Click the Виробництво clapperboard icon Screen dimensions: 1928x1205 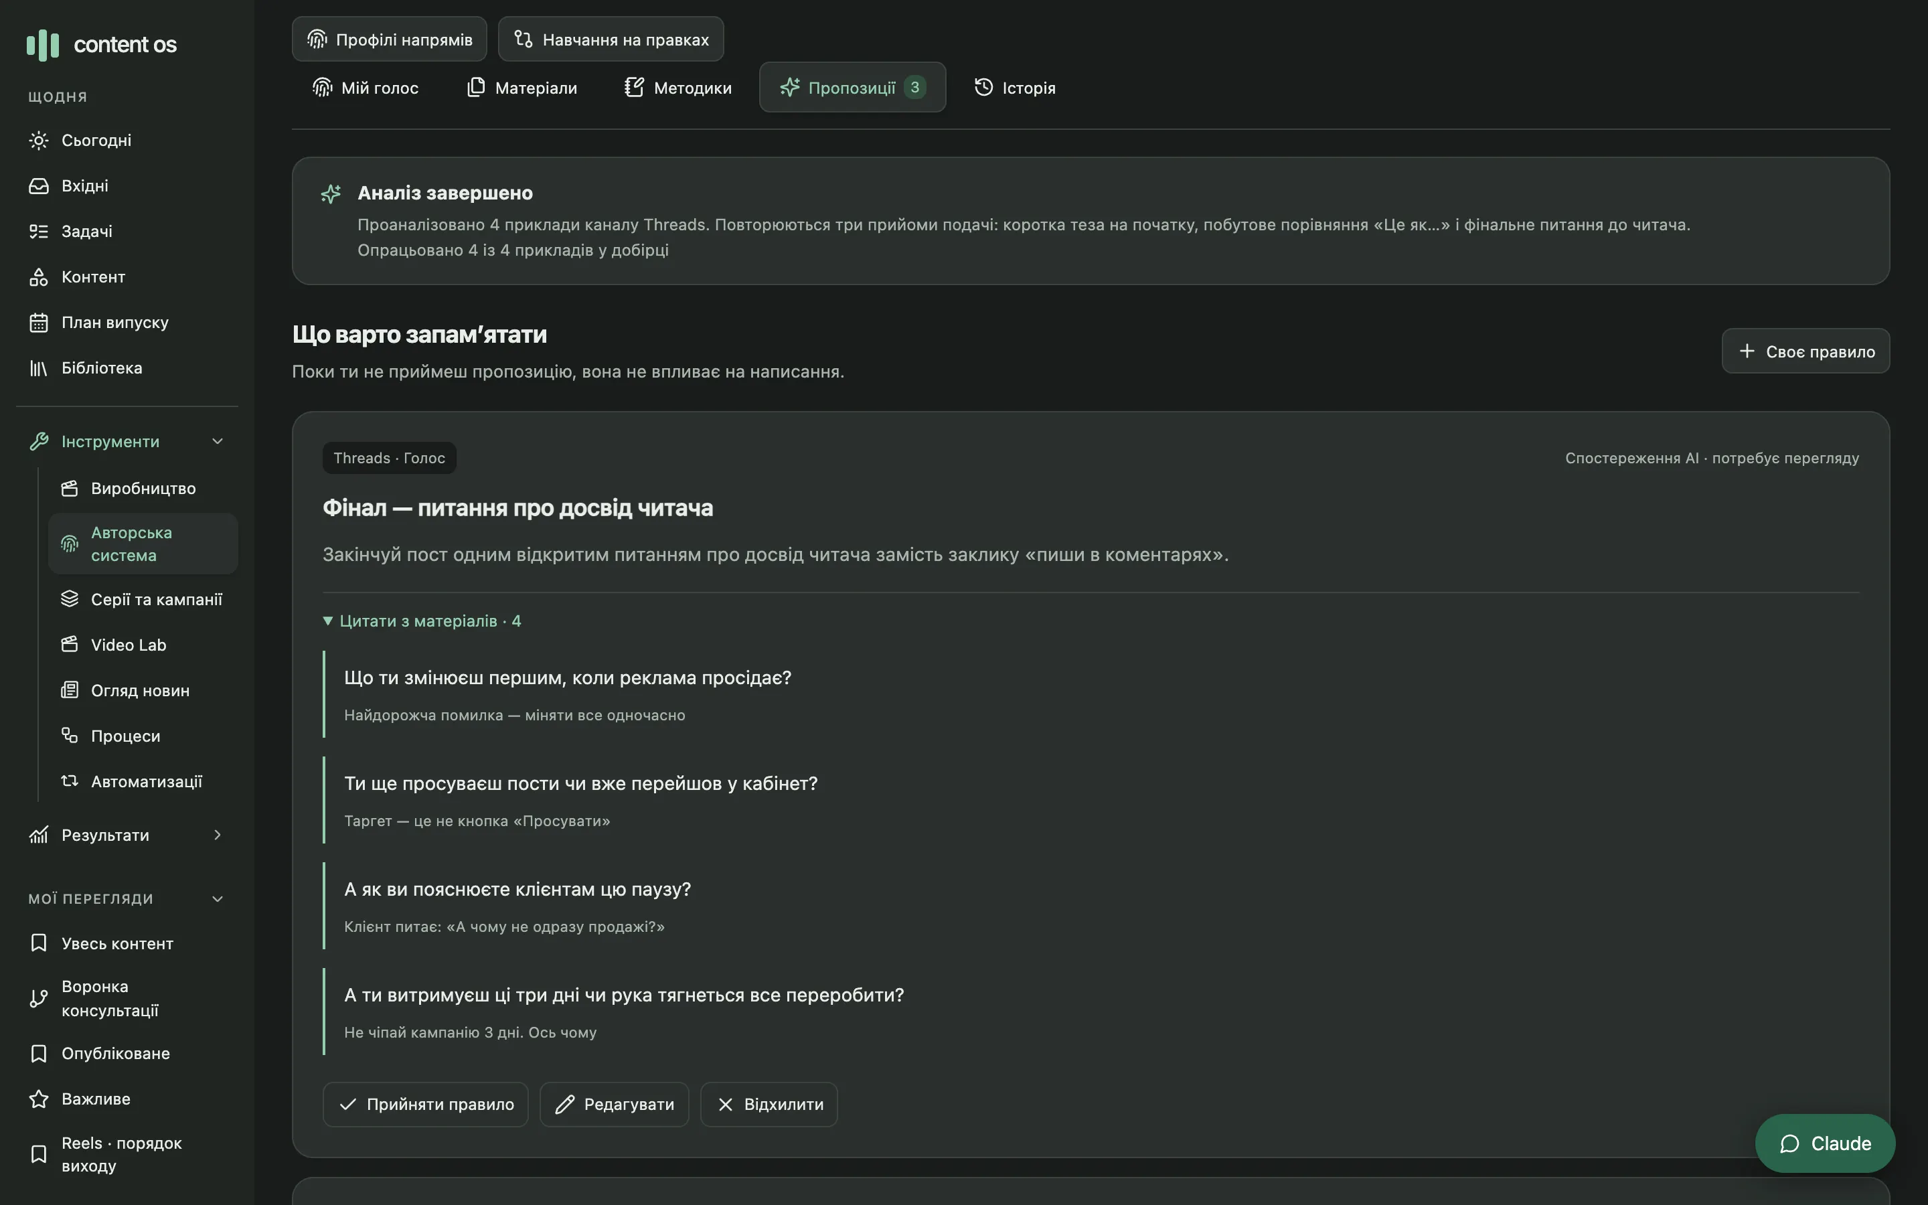[70, 488]
